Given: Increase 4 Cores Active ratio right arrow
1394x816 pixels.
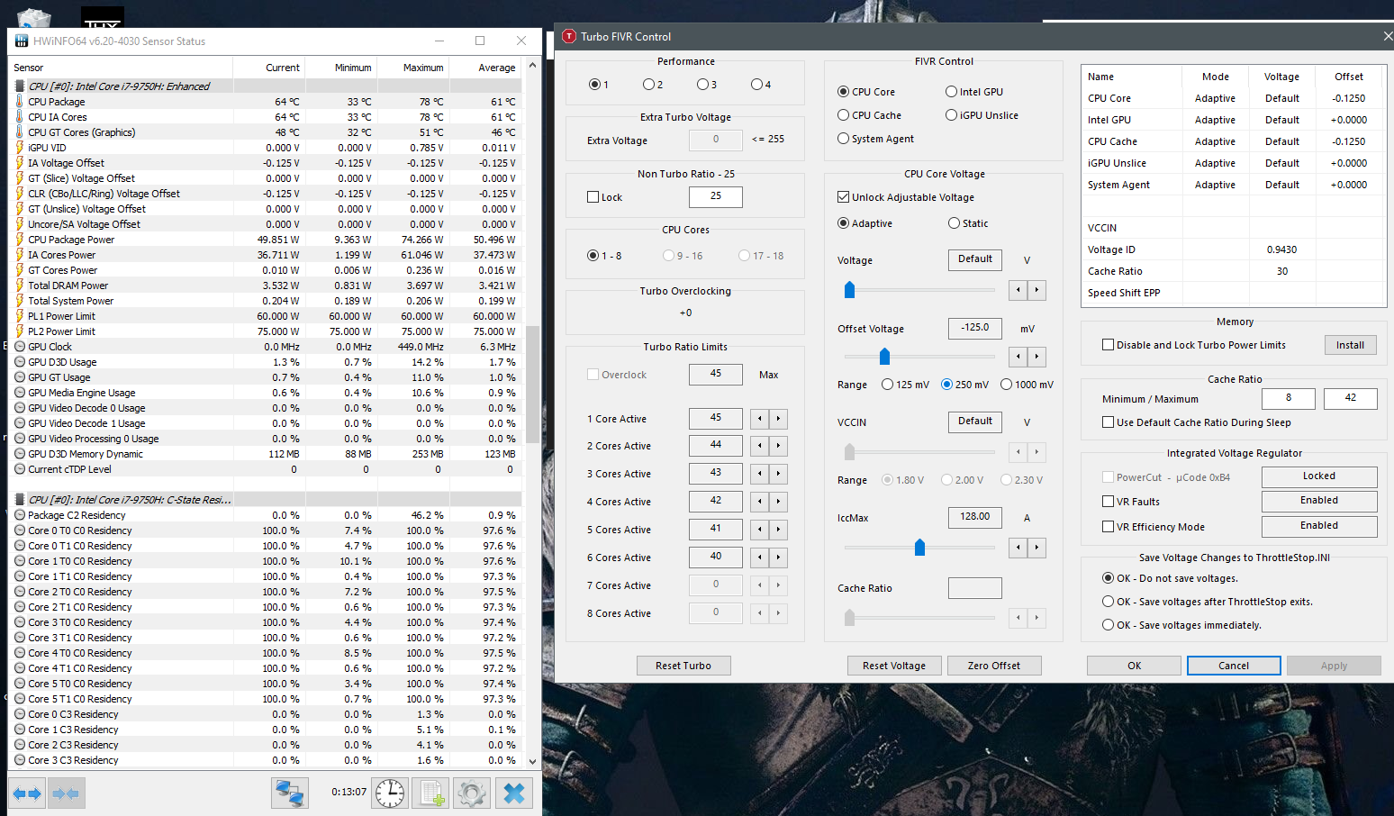Looking at the screenshot, I should coord(779,502).
